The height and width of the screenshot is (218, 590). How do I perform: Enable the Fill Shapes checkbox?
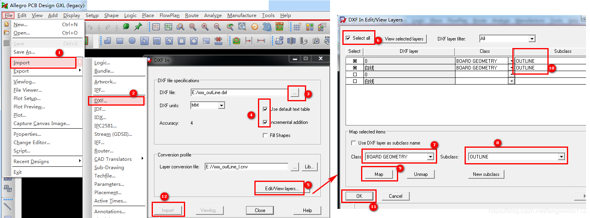265,135
